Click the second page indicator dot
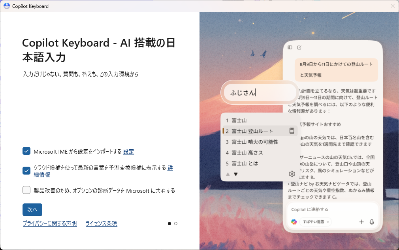399x250 pixels. pyautogui.click(x=176, y=224)
